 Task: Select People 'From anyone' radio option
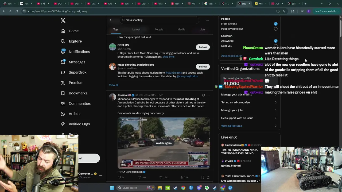276,24
